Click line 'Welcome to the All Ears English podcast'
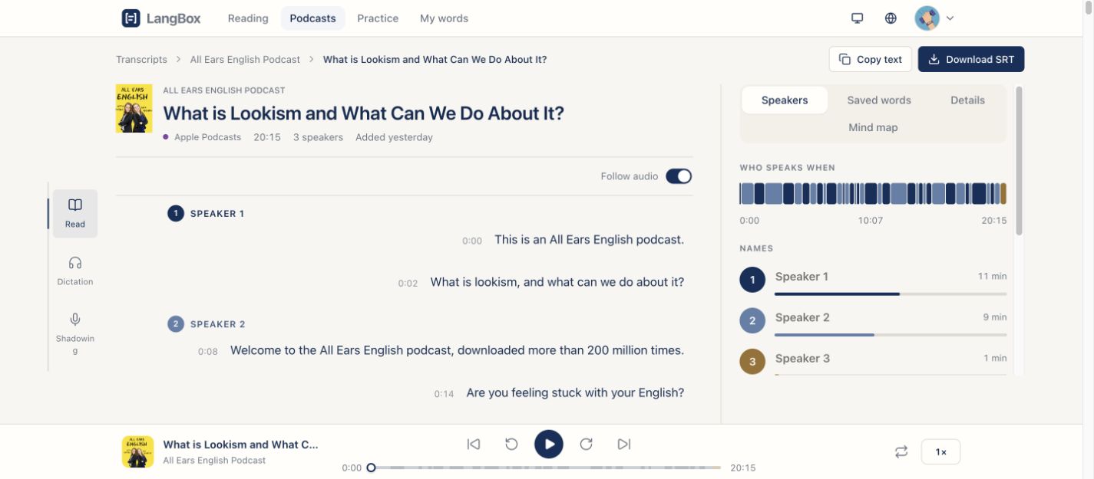This screenshot has width=1094, height=479. (457, 350)
